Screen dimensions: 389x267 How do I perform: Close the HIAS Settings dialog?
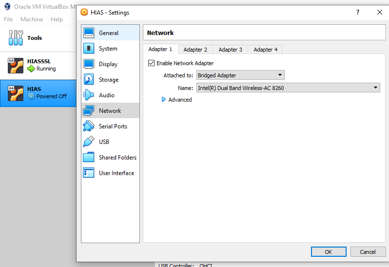click(x=380, y=12)
